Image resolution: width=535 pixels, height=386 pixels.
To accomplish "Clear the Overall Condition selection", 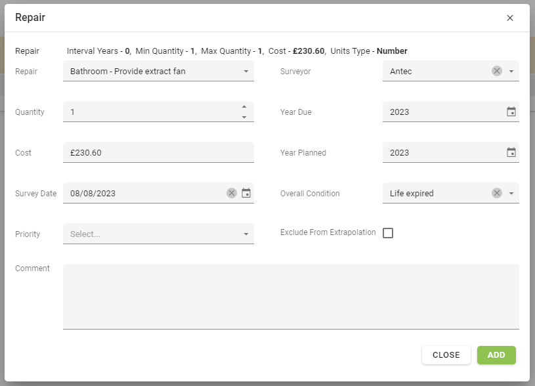I will point(497,193).
